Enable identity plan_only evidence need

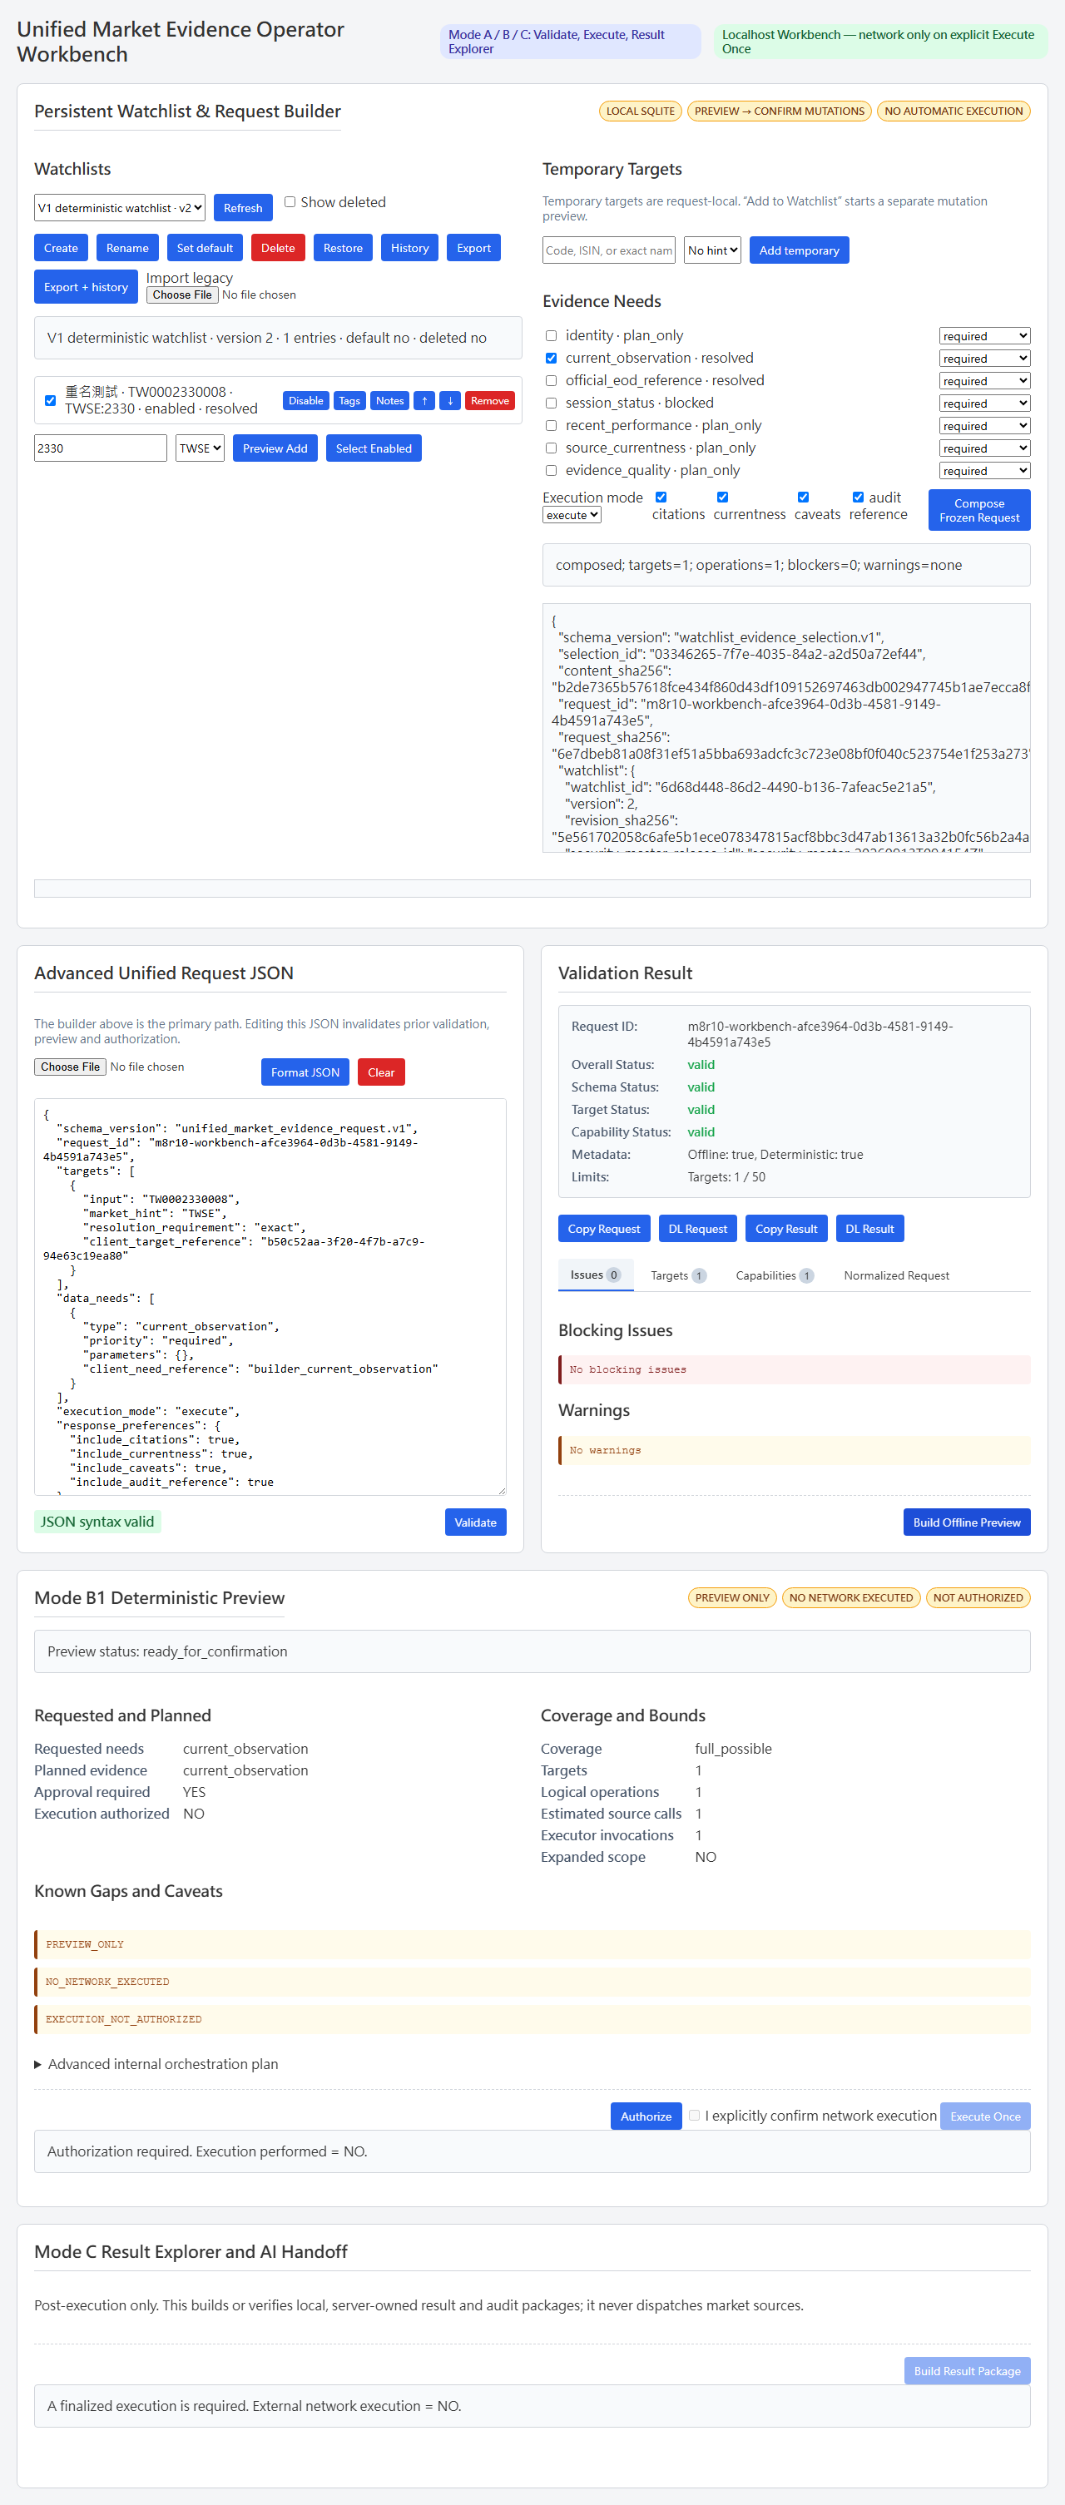click(552, 335)
